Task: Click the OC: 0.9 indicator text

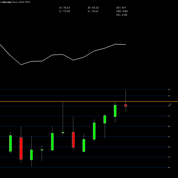Action: (121, 8)
